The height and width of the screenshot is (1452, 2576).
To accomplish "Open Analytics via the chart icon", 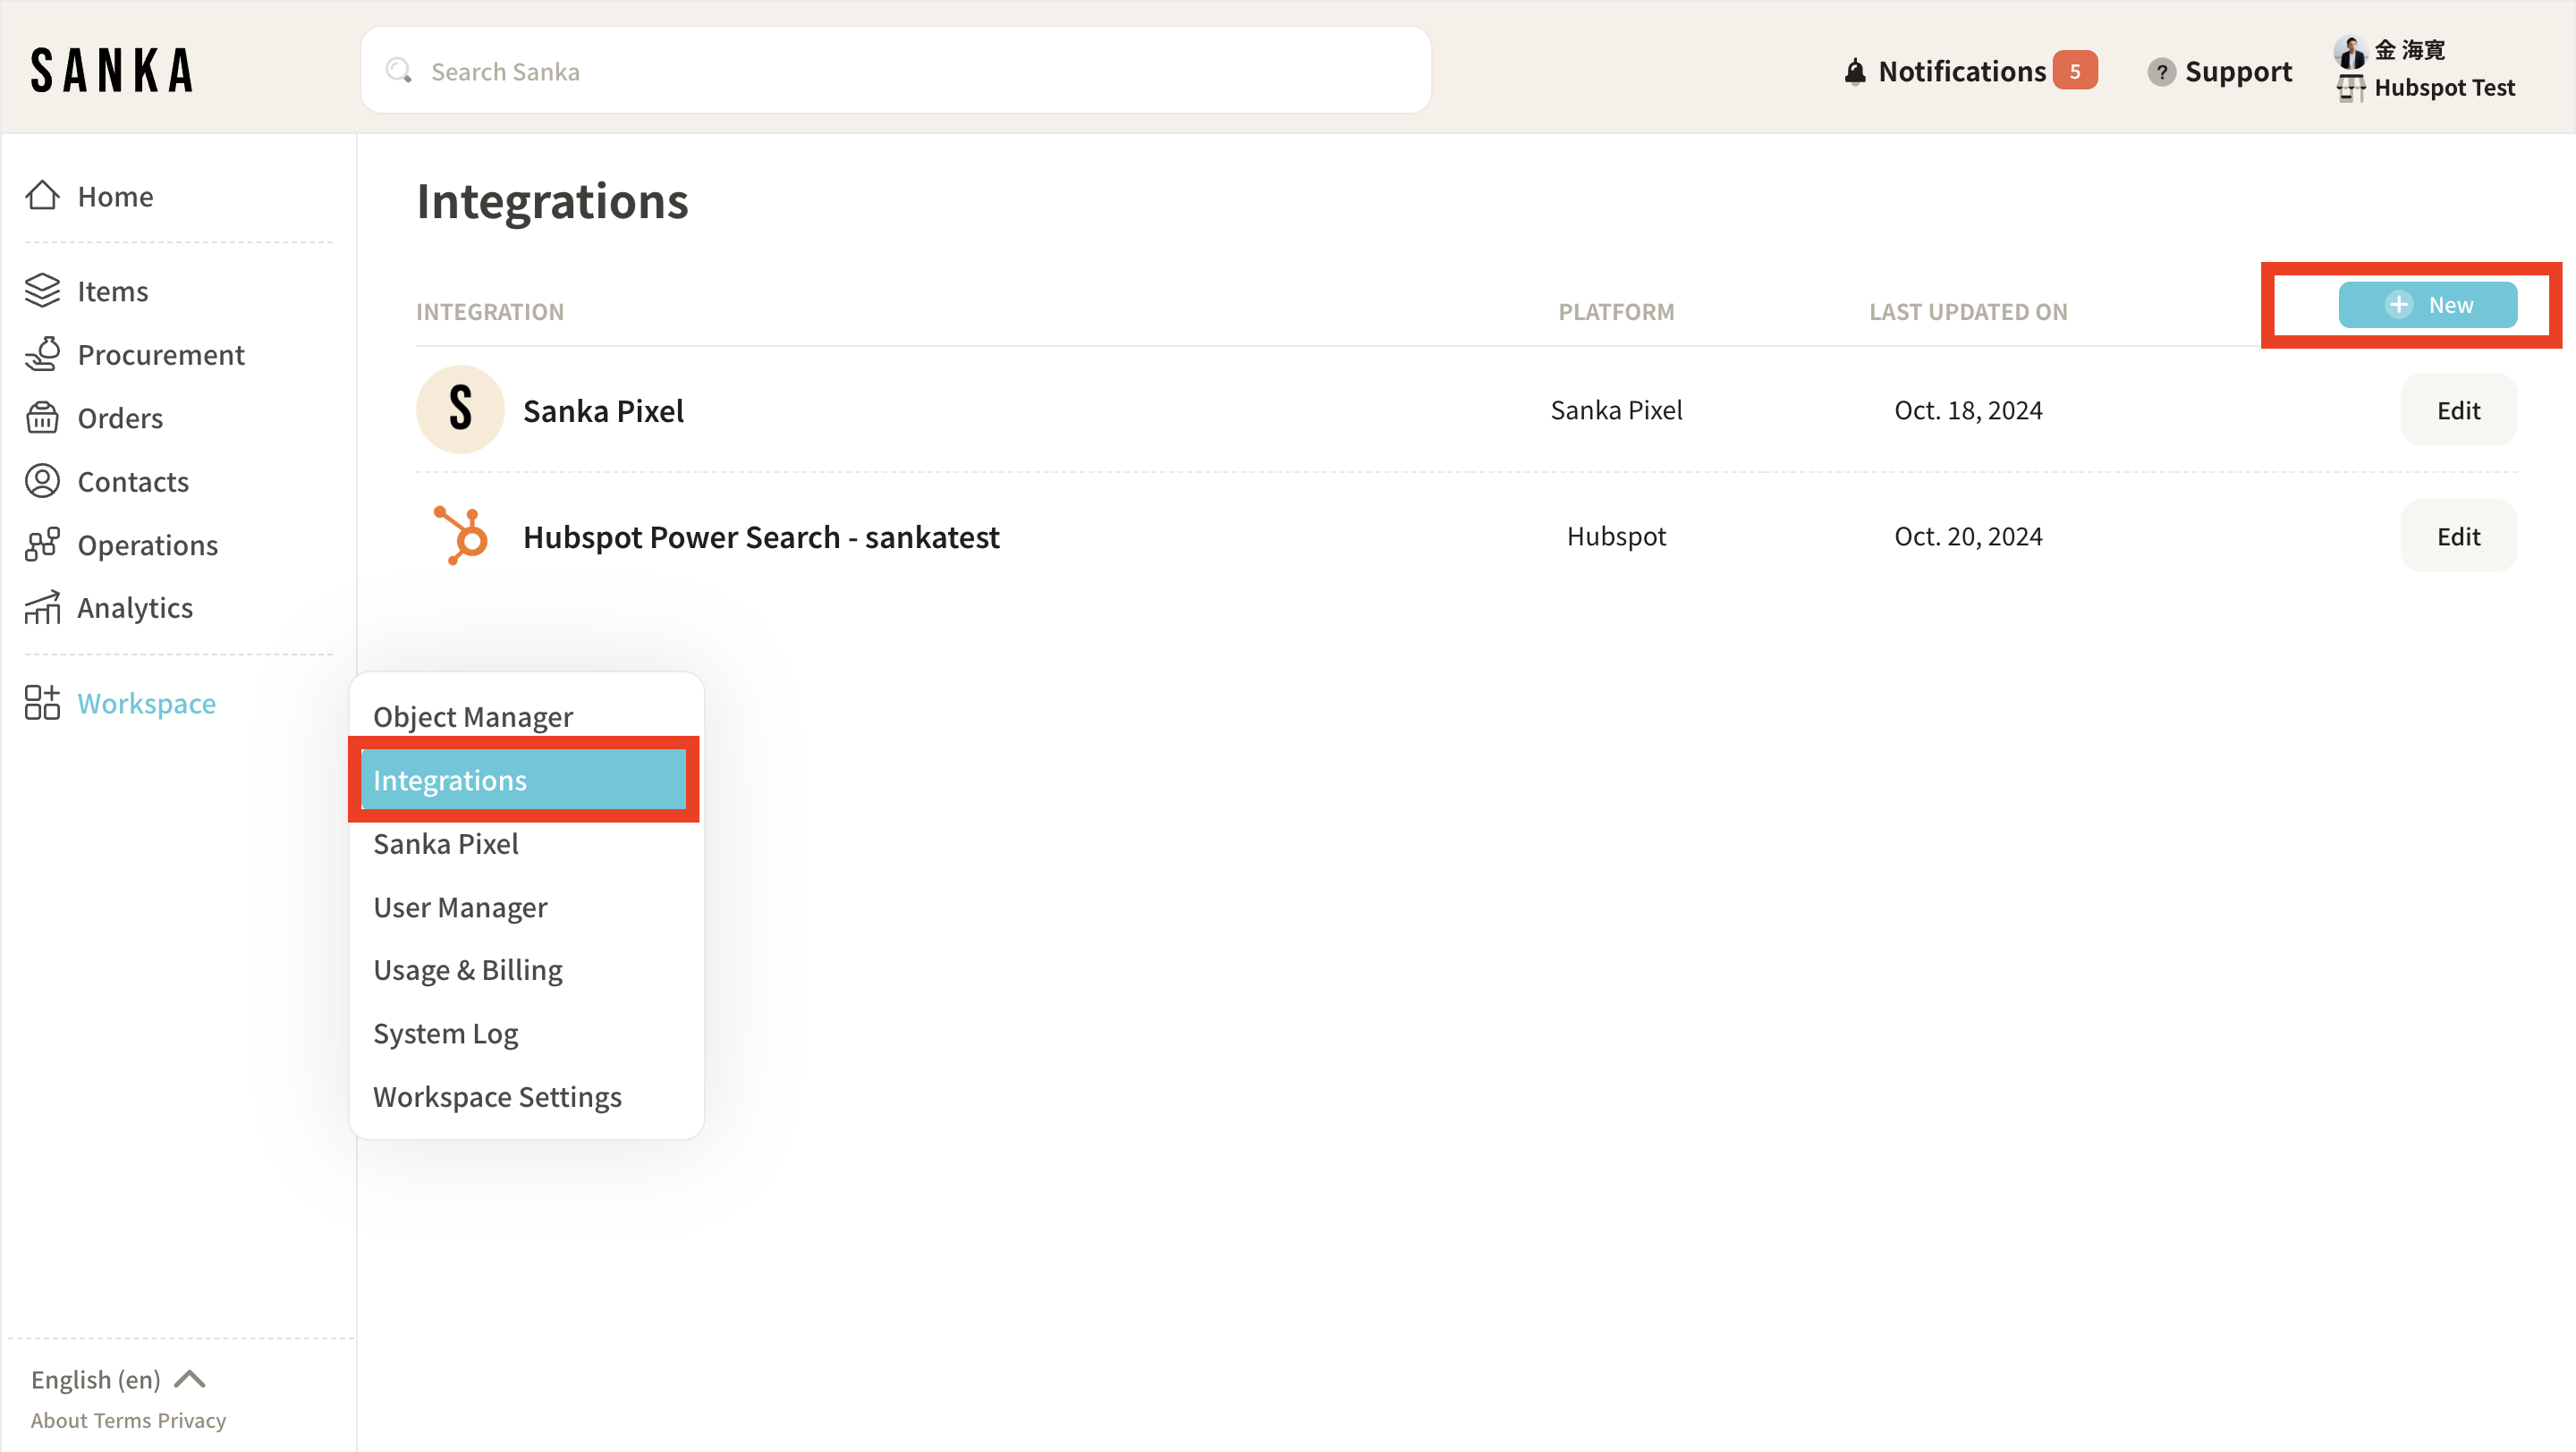I will point(42,608).
